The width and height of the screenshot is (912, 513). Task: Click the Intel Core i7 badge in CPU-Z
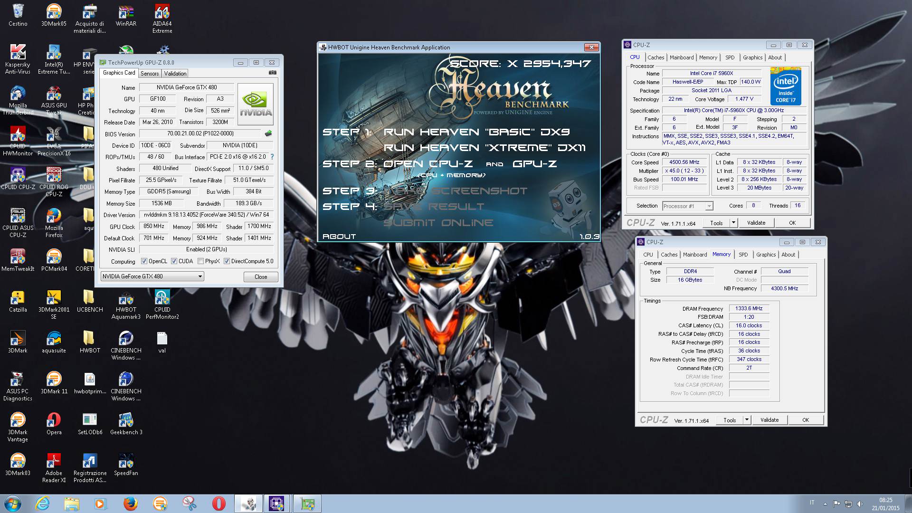tap(786, 86)
